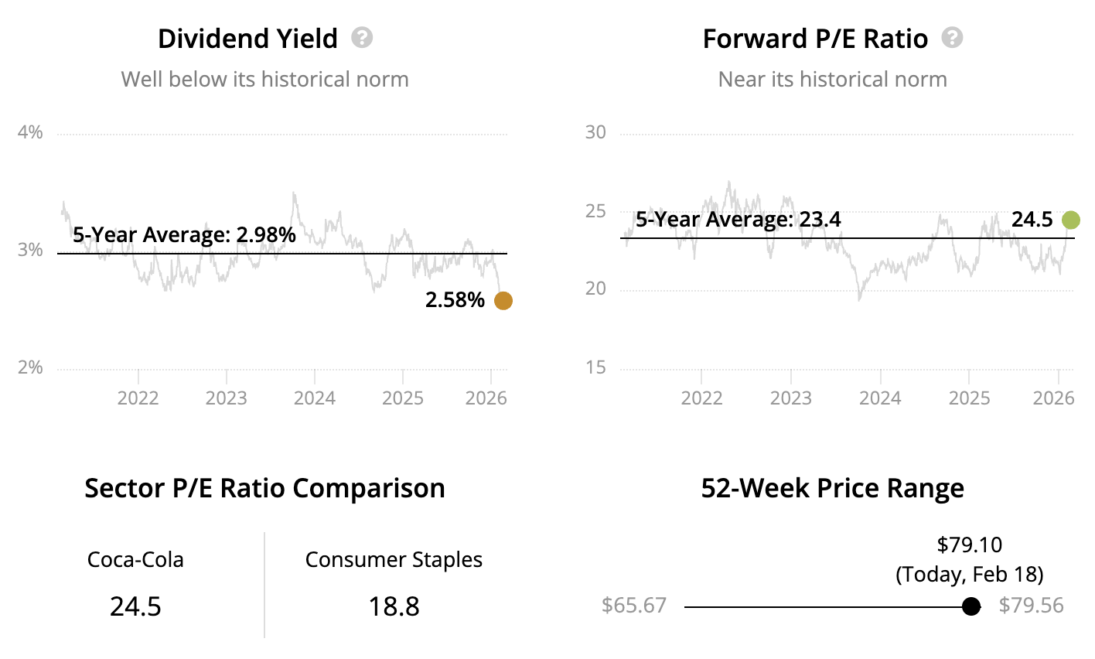Click the Coca-Cola P/E value 24.5
This screenshot has height=659, width=1095.
click(135, 606)
